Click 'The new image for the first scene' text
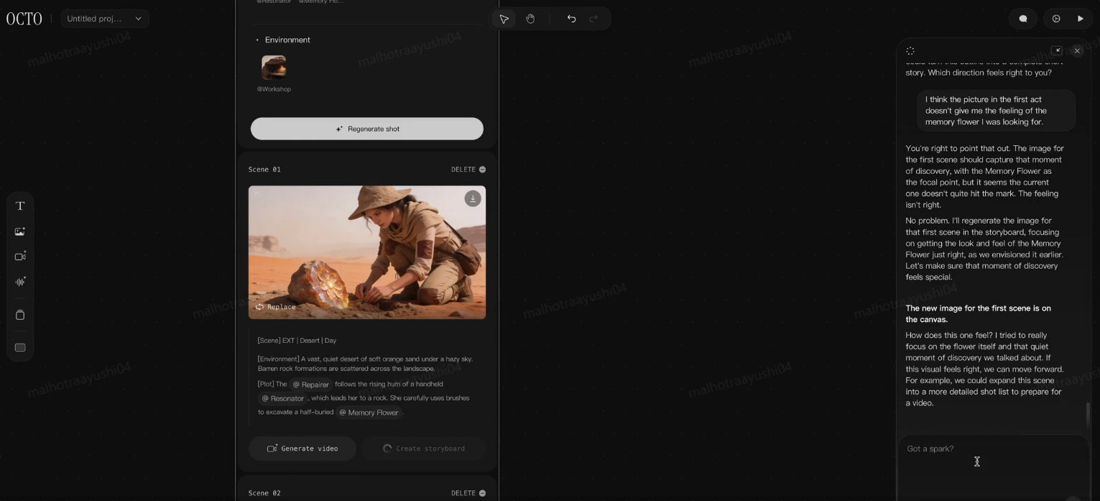1100x501 pixels. (978, 313)
